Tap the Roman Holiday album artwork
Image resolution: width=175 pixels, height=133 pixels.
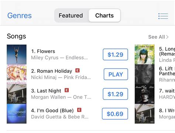click(x=17, y=74)
